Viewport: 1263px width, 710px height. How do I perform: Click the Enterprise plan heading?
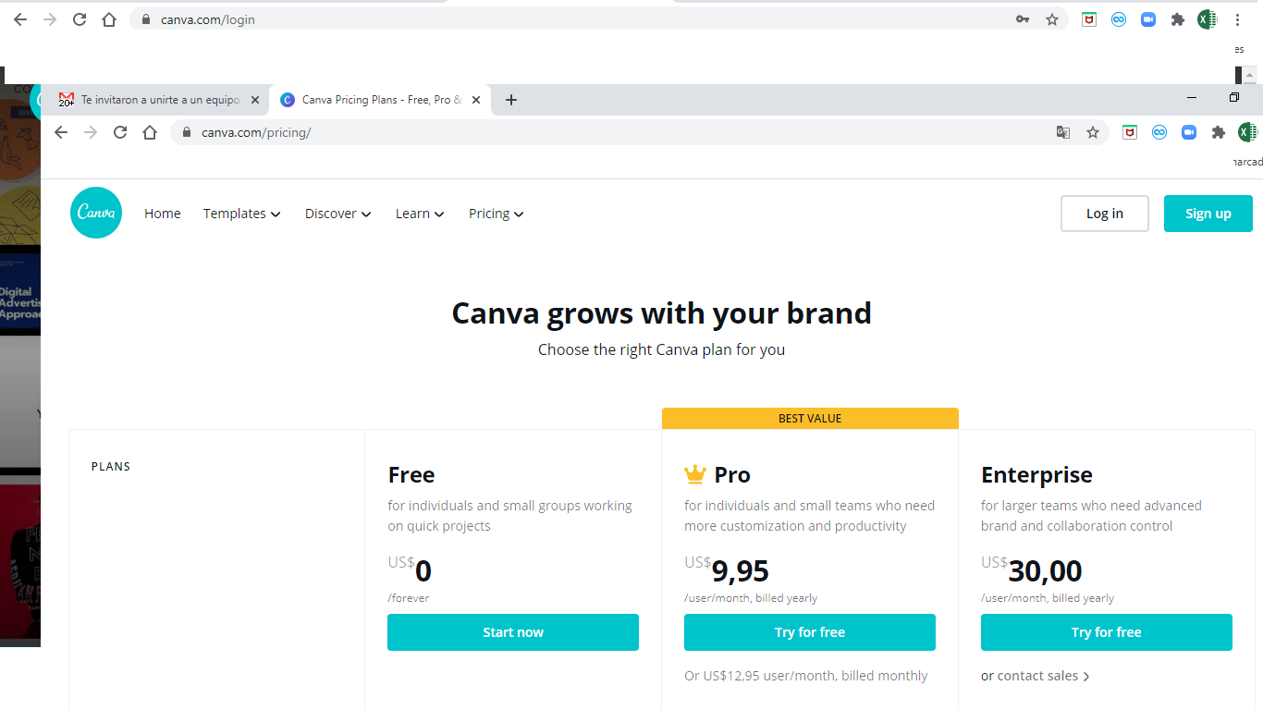pyautogui.click(x=1036, y=475)
